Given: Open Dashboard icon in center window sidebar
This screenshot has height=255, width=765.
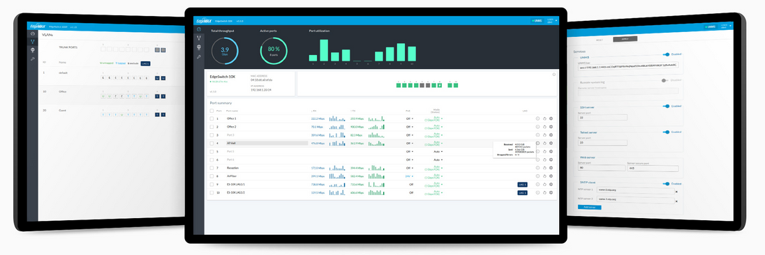Looking at the screenshot, I should coord(199,30).
